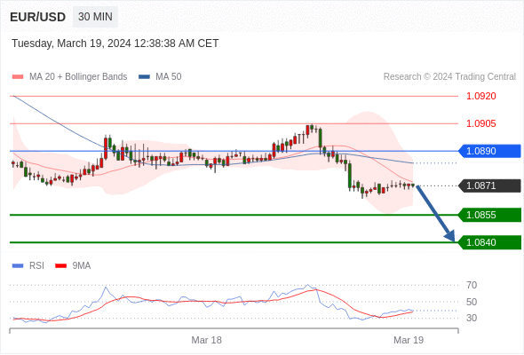Toggle the MA 20 + Bollinger Bands legend label

78,77
